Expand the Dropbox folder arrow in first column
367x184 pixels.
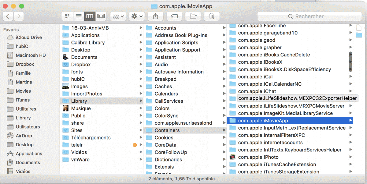pos(141,65)
